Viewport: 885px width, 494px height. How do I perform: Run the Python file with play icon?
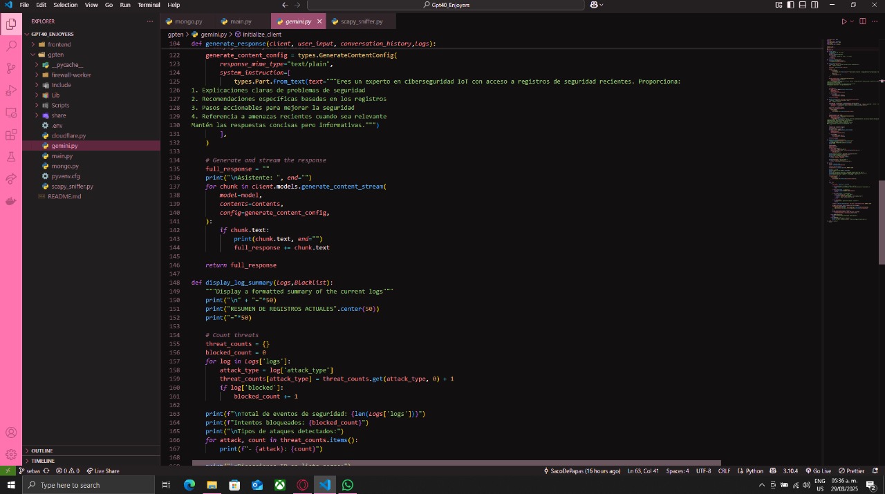click(x=844, y=21)
